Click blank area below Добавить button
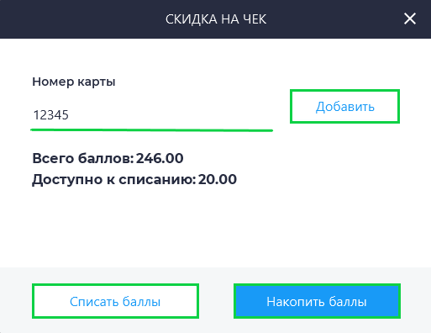 pos(344,157)
